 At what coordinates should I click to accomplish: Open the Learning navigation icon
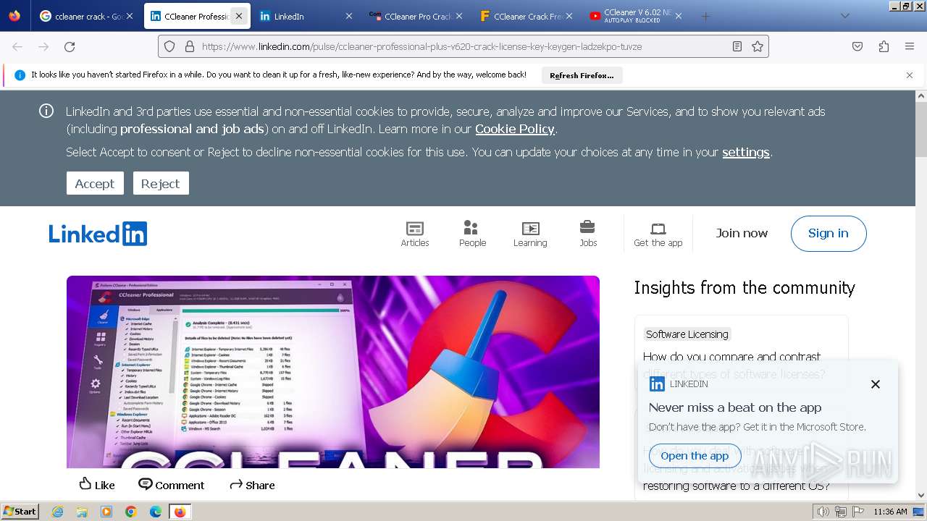(x=530, y=234)
